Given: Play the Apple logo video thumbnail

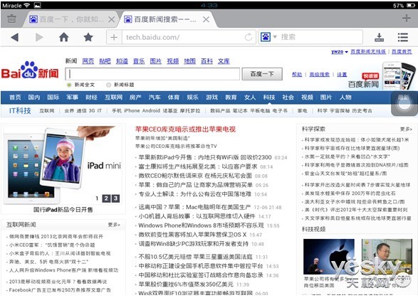Looking at the screenshot, I should [329, 257].
